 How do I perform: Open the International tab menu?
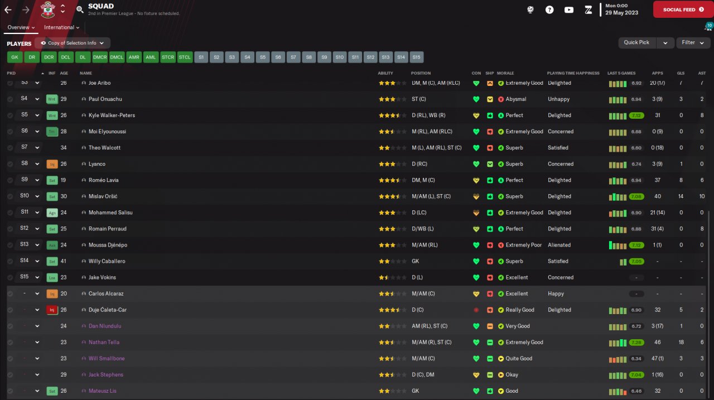click(61, 27)
